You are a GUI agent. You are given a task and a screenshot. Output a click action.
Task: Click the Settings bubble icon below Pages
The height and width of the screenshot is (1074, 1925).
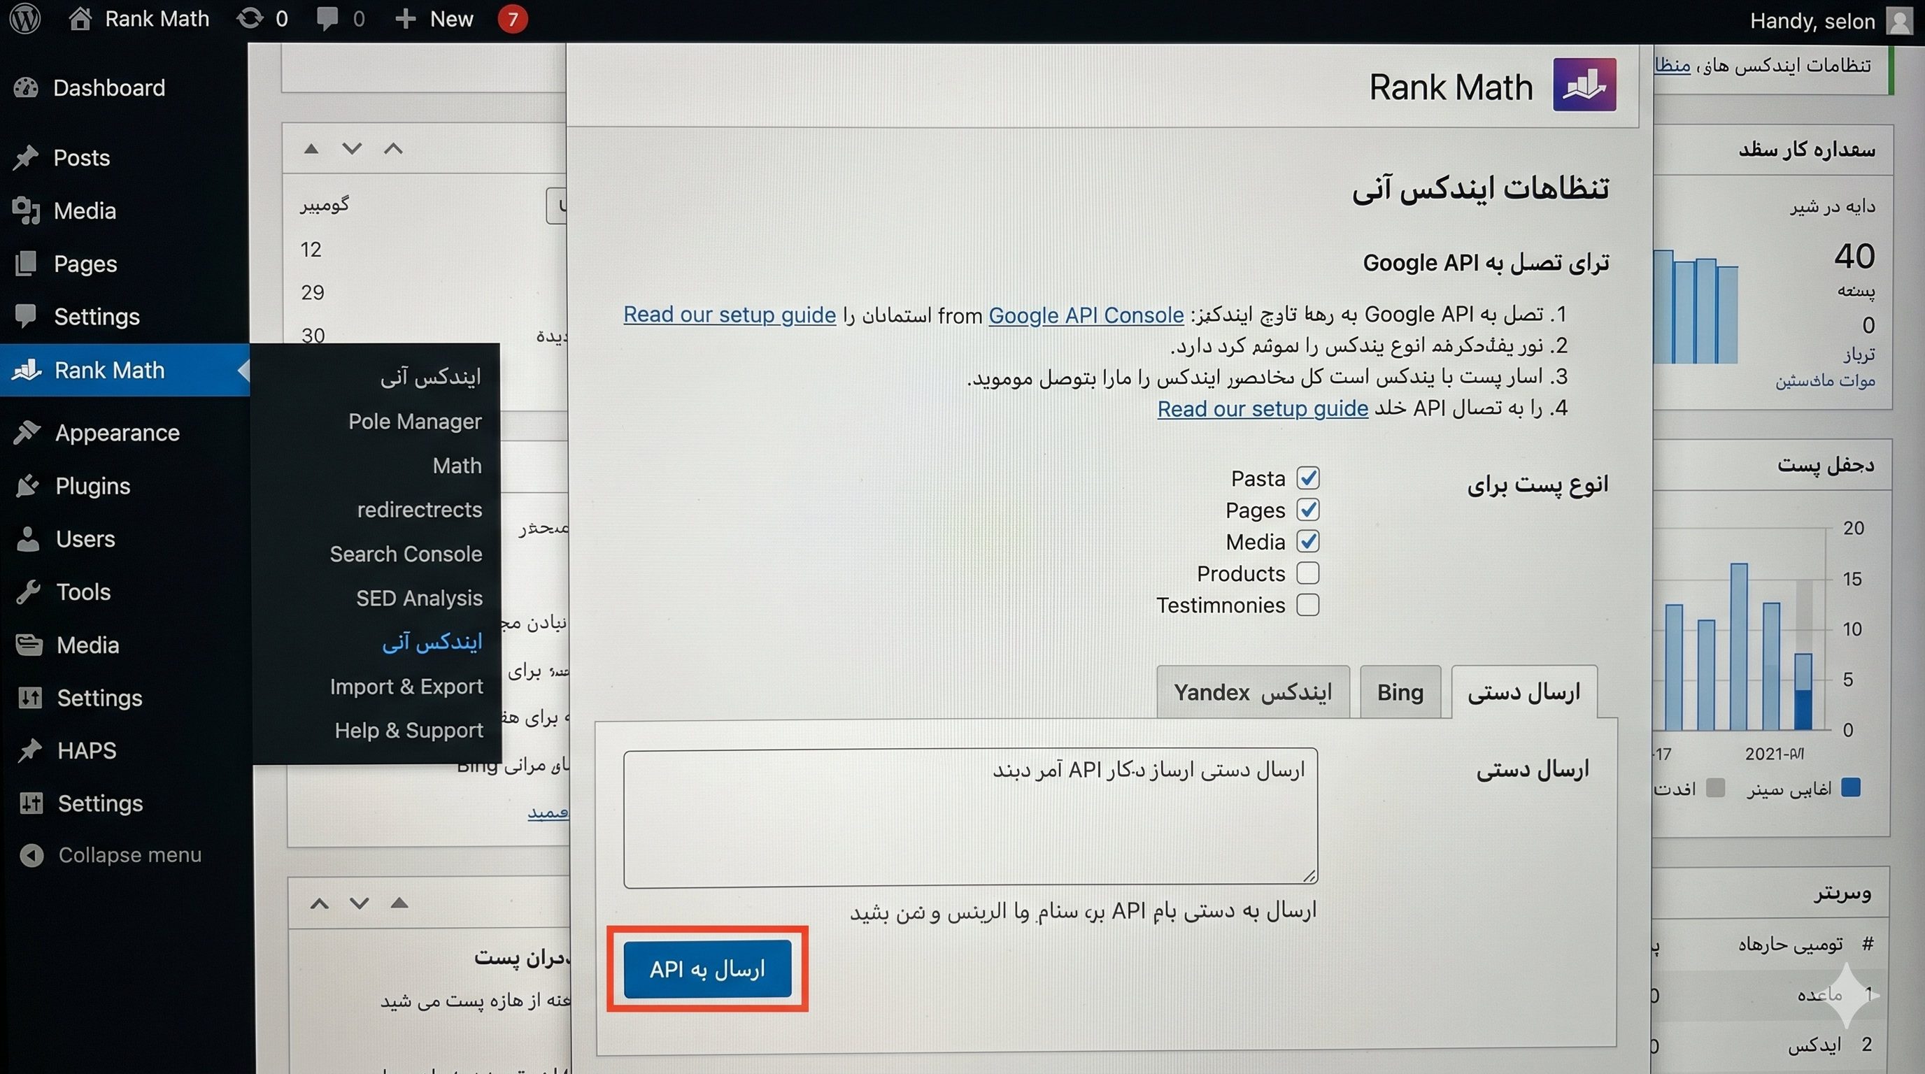pyautogui.click(x=26, y=316)
